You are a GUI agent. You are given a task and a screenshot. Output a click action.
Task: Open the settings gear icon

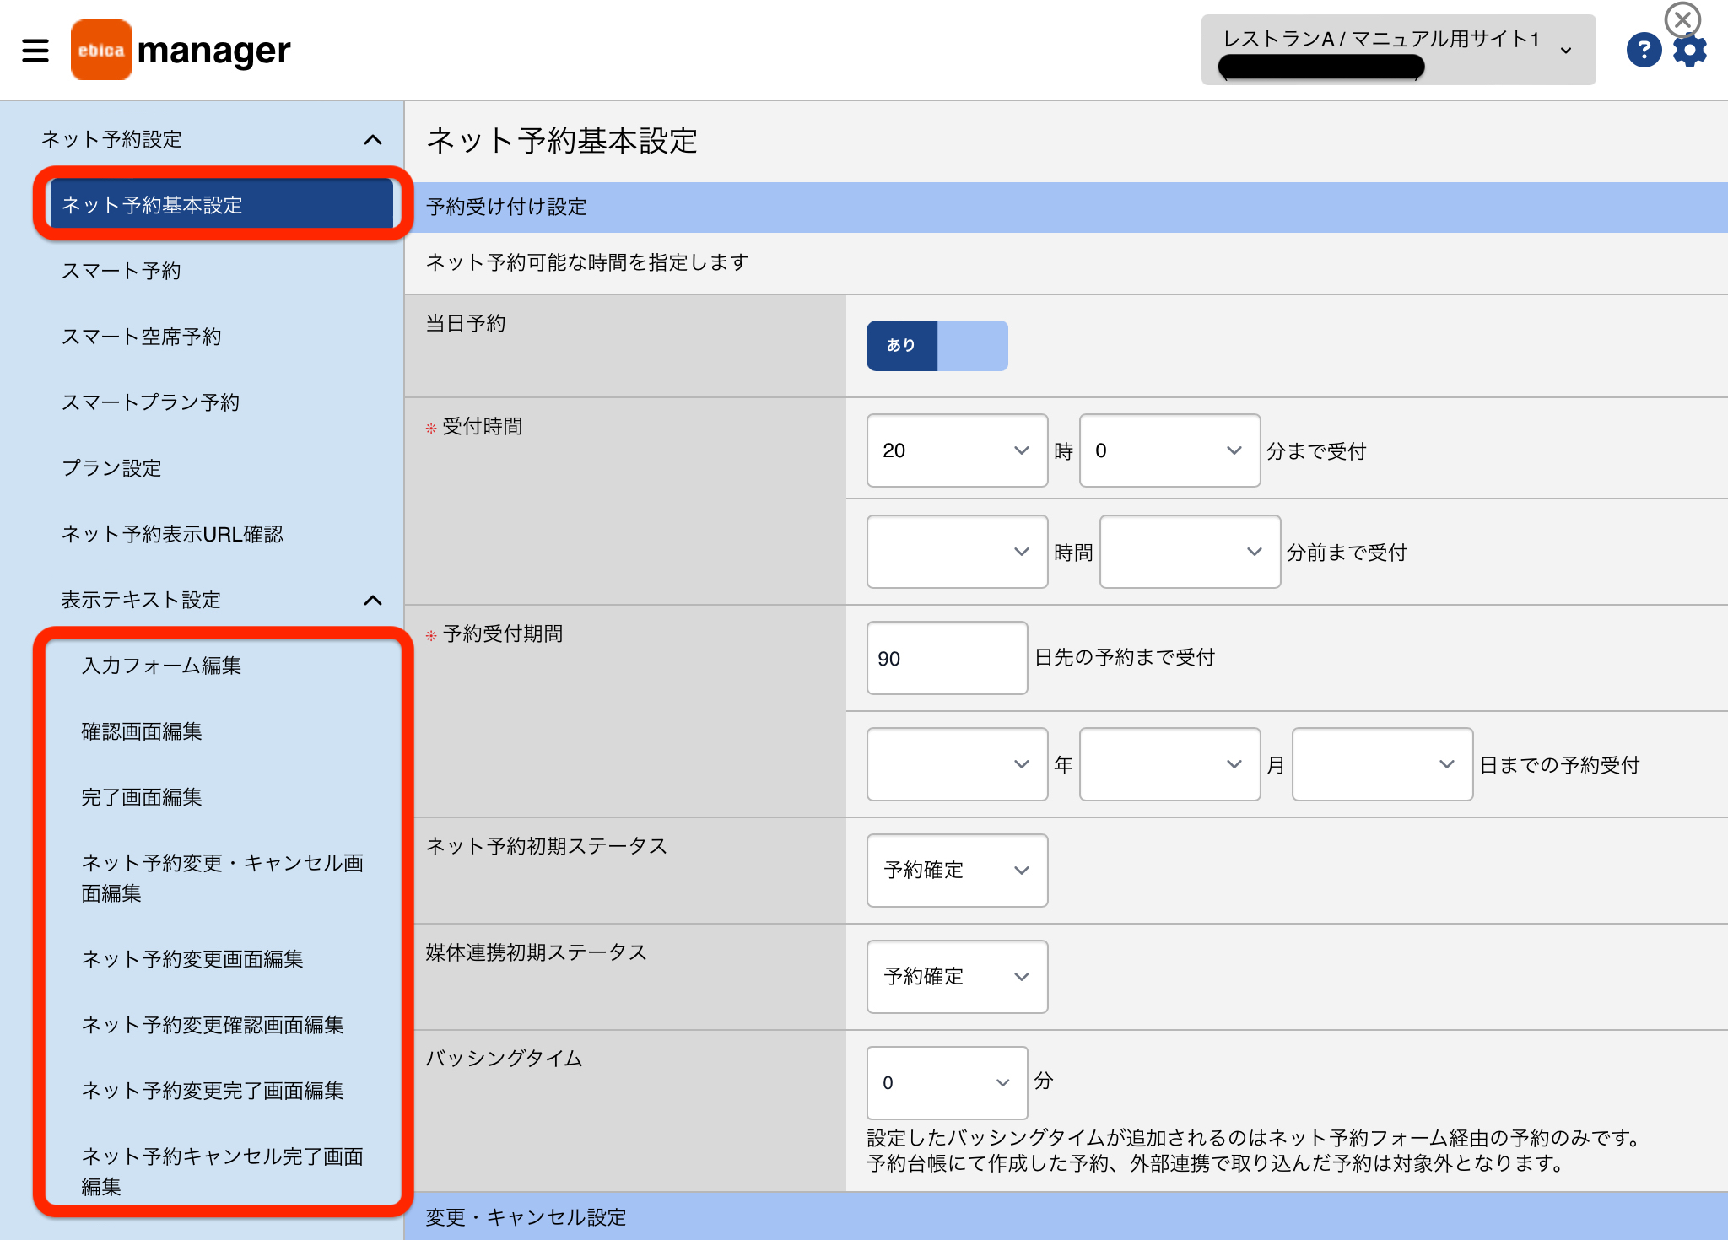(x=1690, y=51)
